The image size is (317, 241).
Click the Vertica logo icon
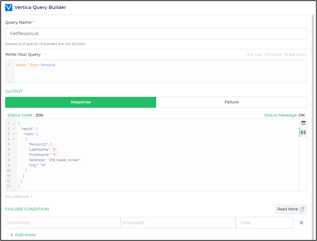tap(9, 7)
